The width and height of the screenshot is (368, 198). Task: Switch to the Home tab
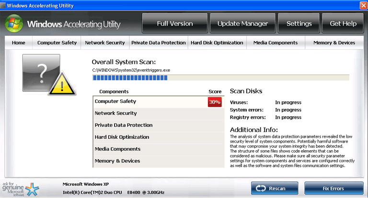click(x=19, y=43)
